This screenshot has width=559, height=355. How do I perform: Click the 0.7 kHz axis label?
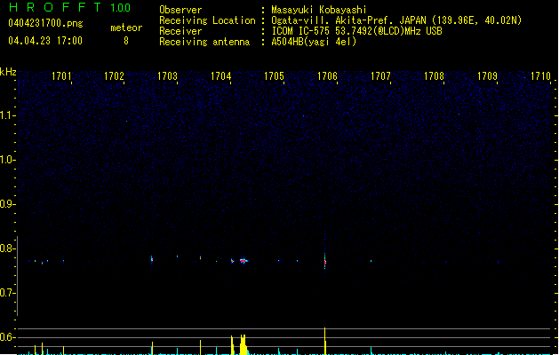click(x=7, y=293)
